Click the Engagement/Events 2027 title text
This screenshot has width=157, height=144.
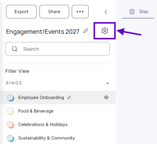[x=42, y=31]
